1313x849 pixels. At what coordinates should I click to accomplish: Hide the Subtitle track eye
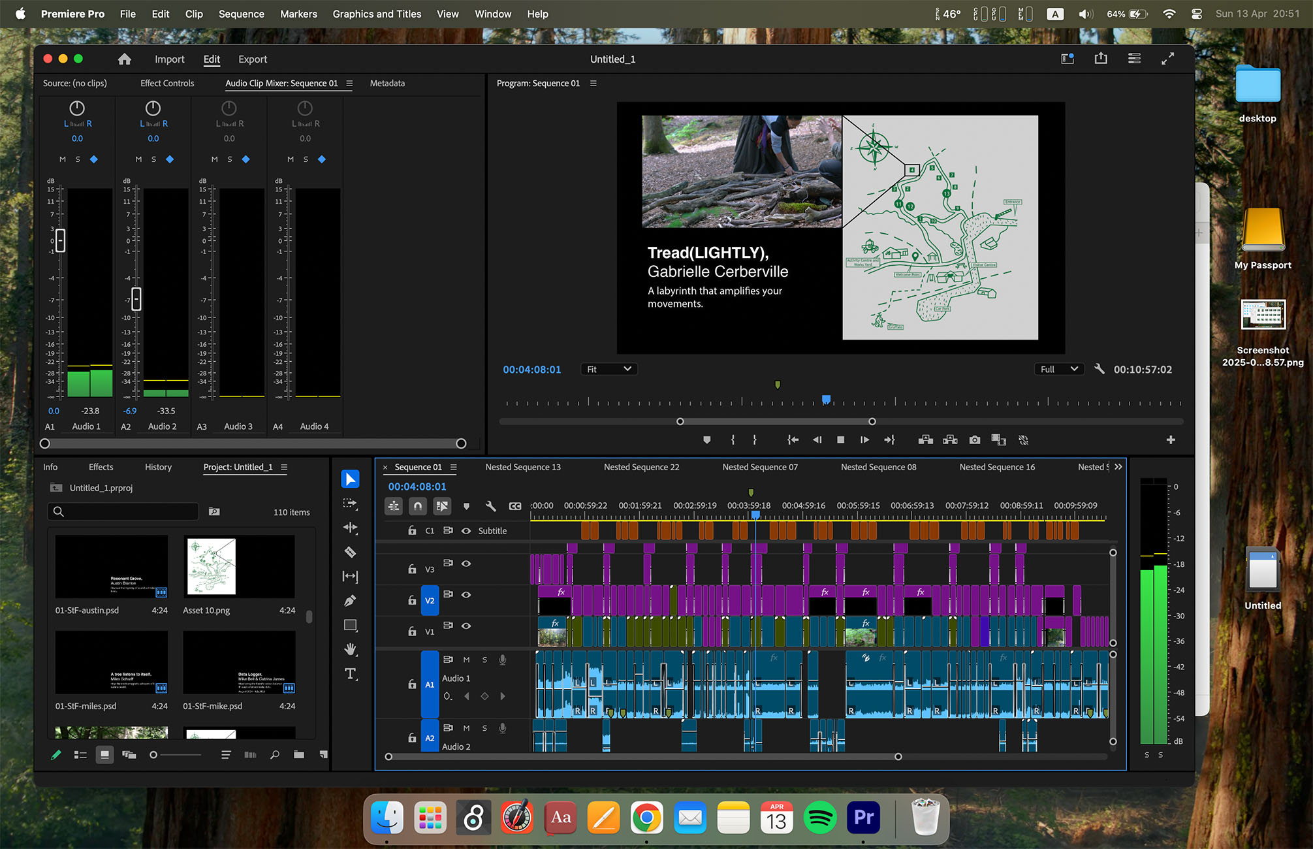point(466,531)
